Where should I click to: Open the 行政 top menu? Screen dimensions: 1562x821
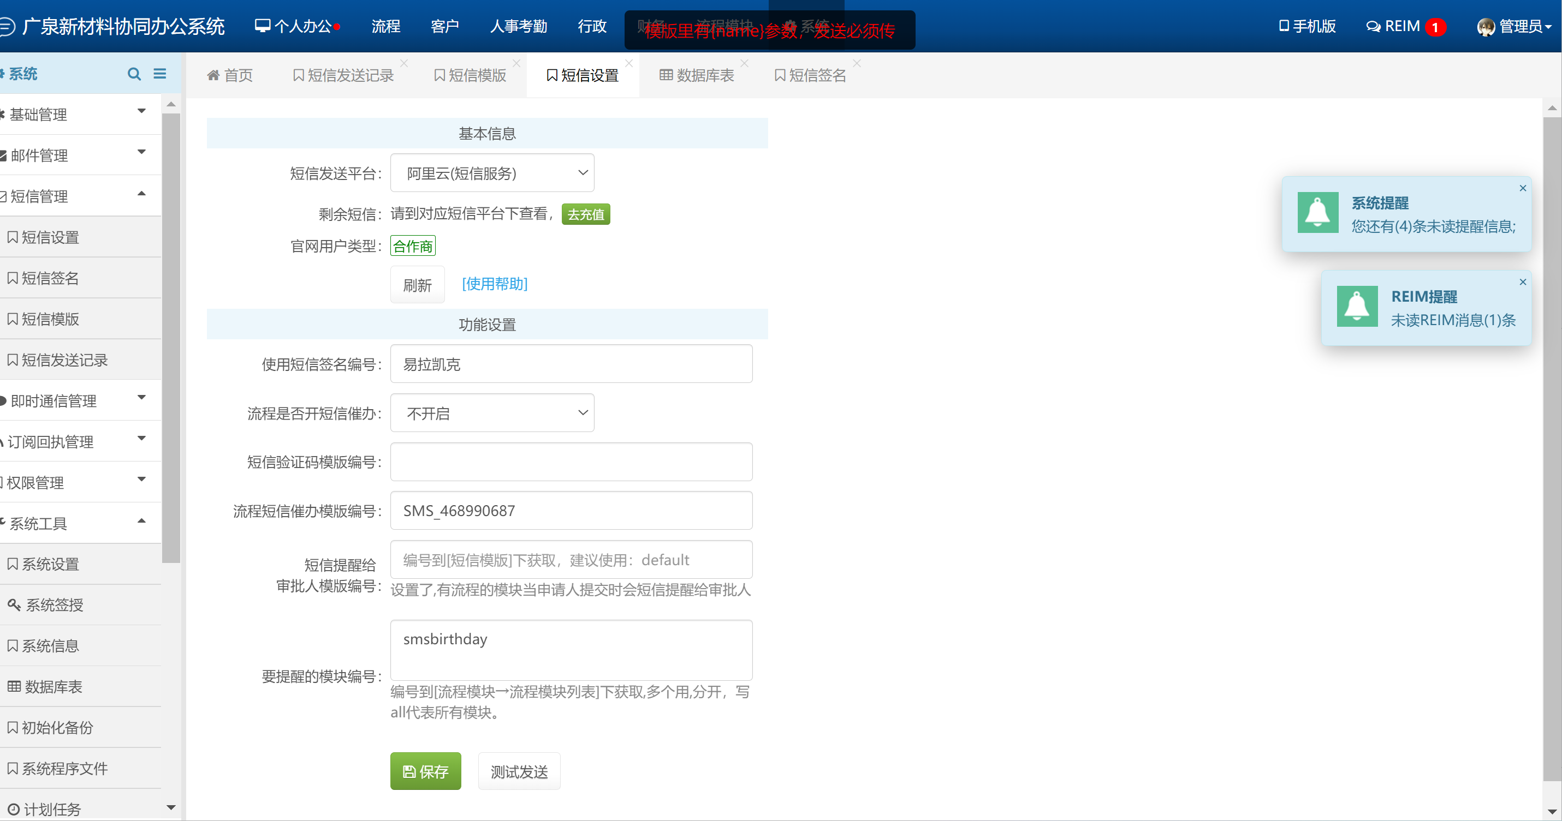[592, 27]
